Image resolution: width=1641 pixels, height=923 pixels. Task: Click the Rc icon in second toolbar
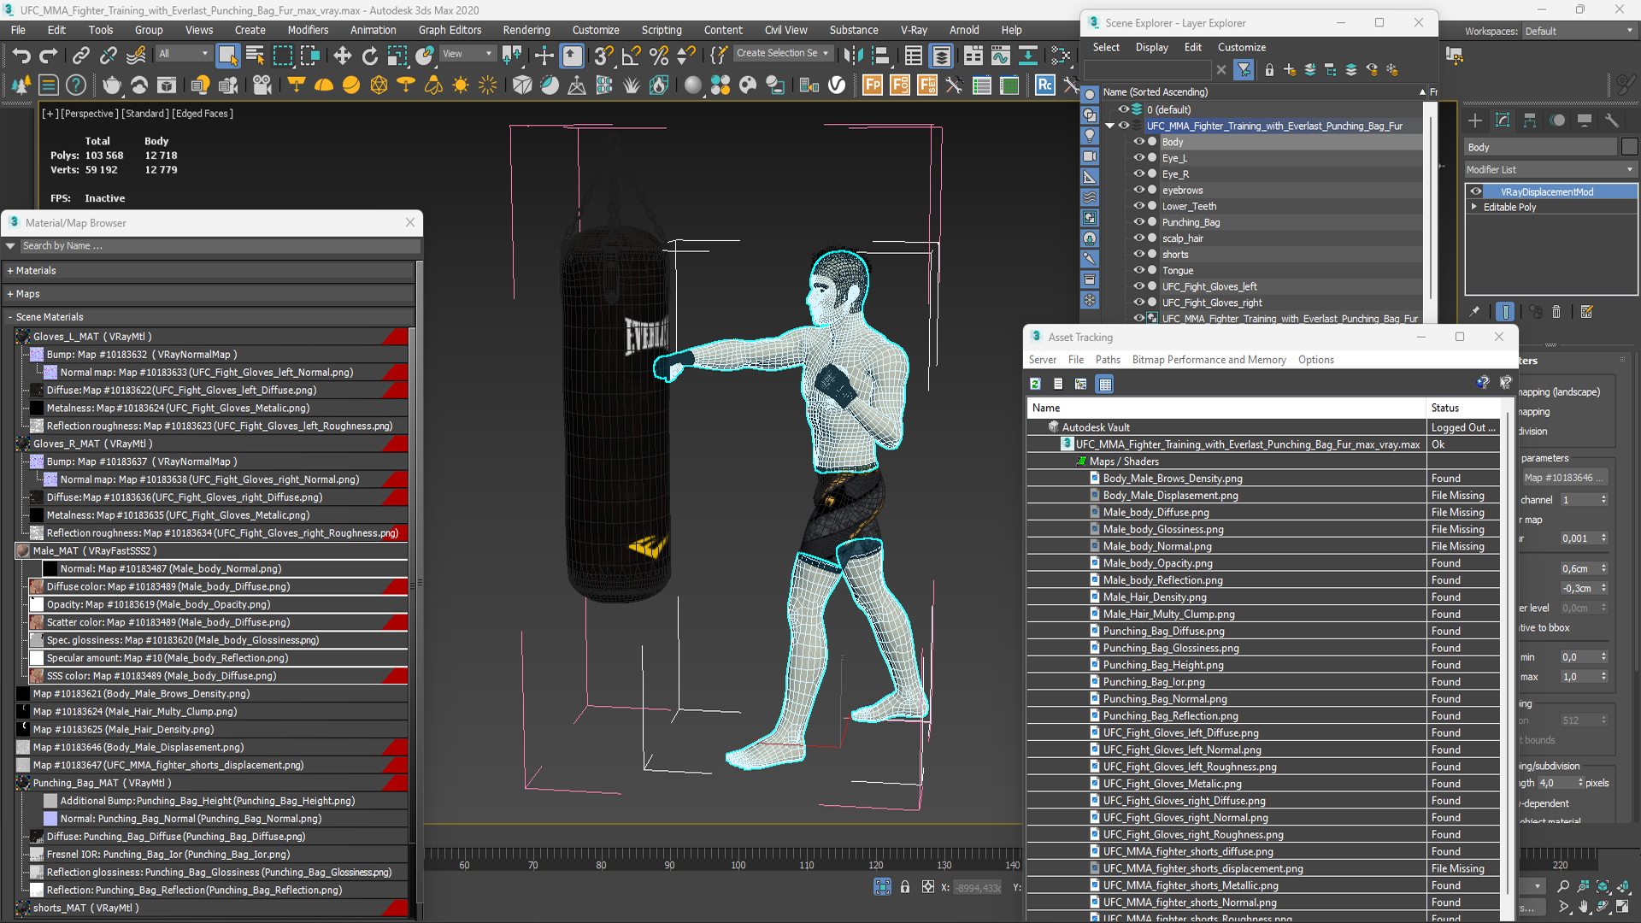click(1044, 85)
